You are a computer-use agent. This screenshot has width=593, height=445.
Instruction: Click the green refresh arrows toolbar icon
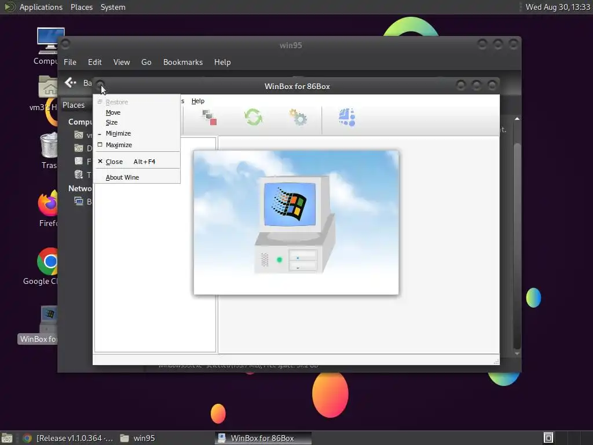[x=253, y=117]
